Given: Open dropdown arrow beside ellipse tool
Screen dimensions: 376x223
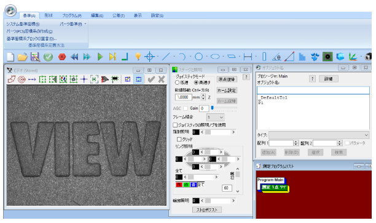Looking at the screenshot, I should (x=223, y=56).
